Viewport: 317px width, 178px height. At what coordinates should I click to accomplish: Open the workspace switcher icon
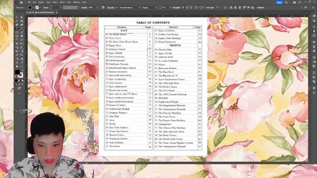[x=300, y=2]
